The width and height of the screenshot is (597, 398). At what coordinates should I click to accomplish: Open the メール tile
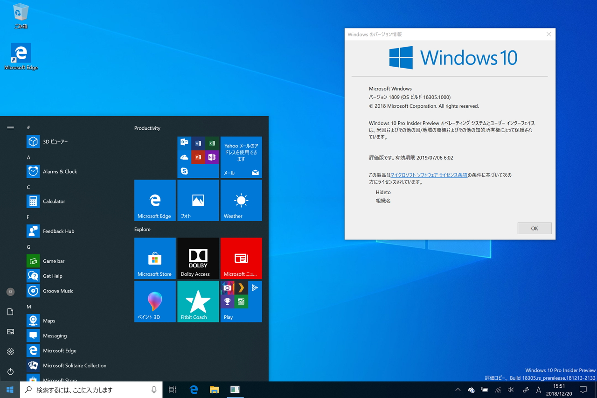point(241,157)
